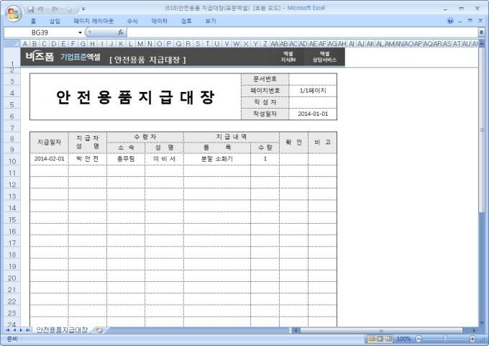Click the 100% zoom level button
The image size is (489, 346).
click(403, 339)
